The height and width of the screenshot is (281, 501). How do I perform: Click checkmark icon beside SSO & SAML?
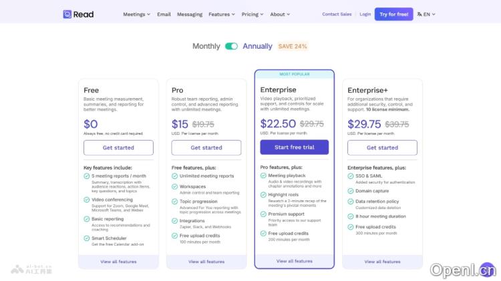coord(351,176)
